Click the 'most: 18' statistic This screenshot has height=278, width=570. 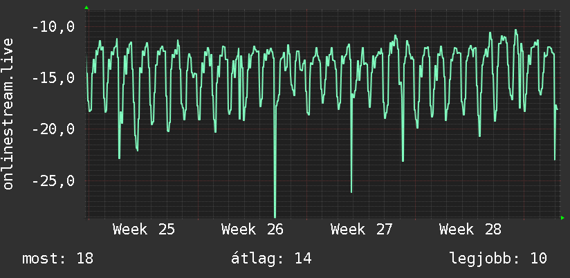[58, 259]
